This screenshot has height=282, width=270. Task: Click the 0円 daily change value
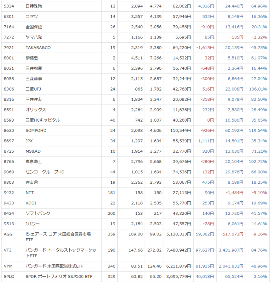211,120
